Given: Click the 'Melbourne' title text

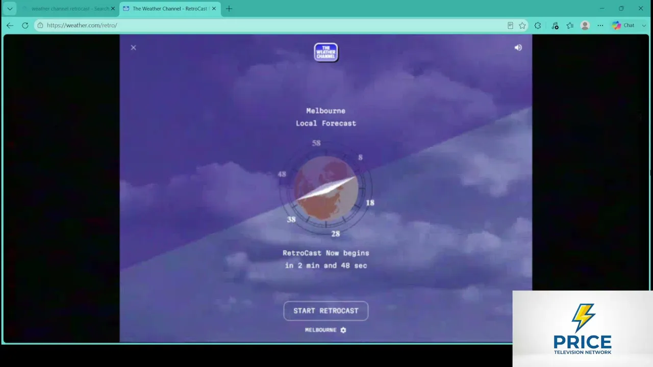Looking at the screenshot, I should pos(325,111).
